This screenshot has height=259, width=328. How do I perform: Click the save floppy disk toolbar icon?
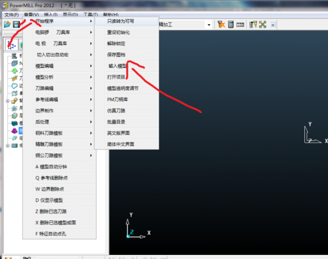pyautogui.click(x=16, y=25)
